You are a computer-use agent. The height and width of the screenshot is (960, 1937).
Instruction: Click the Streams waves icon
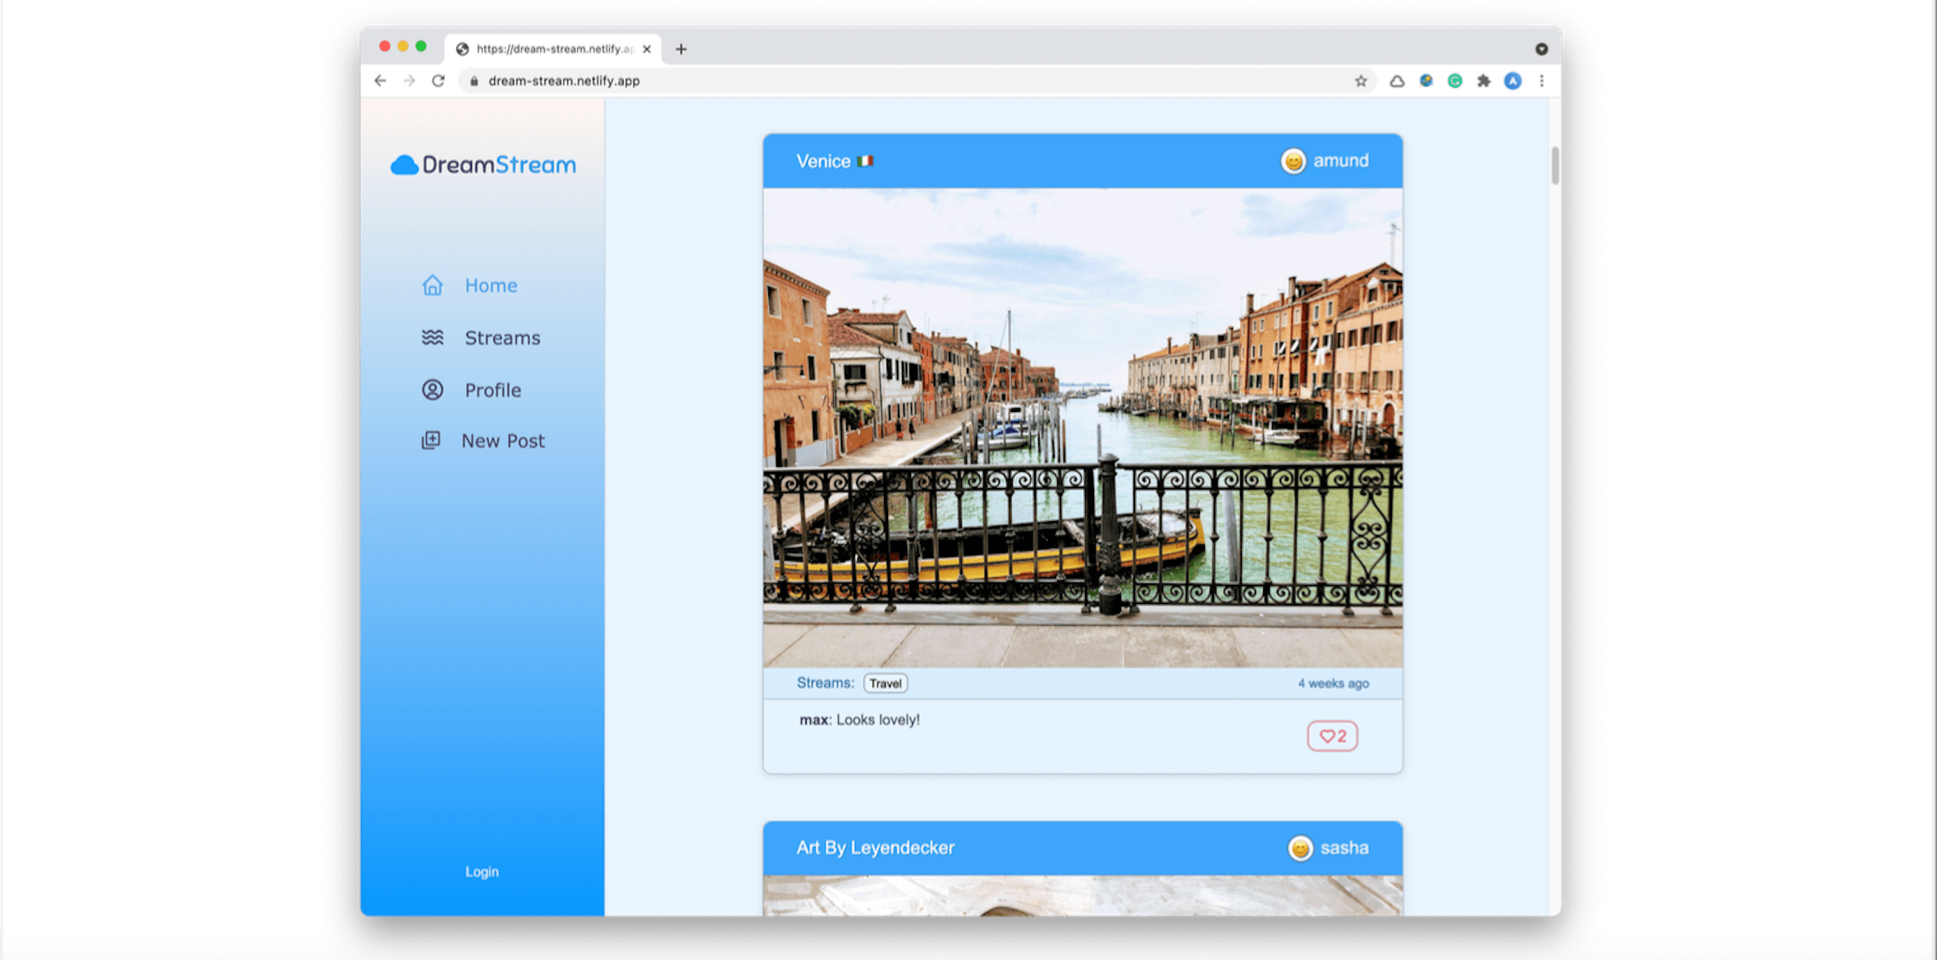coord(433,337)
